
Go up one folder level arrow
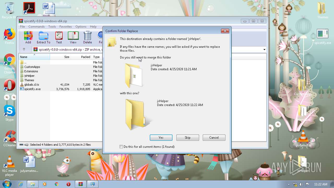(24, 49)
